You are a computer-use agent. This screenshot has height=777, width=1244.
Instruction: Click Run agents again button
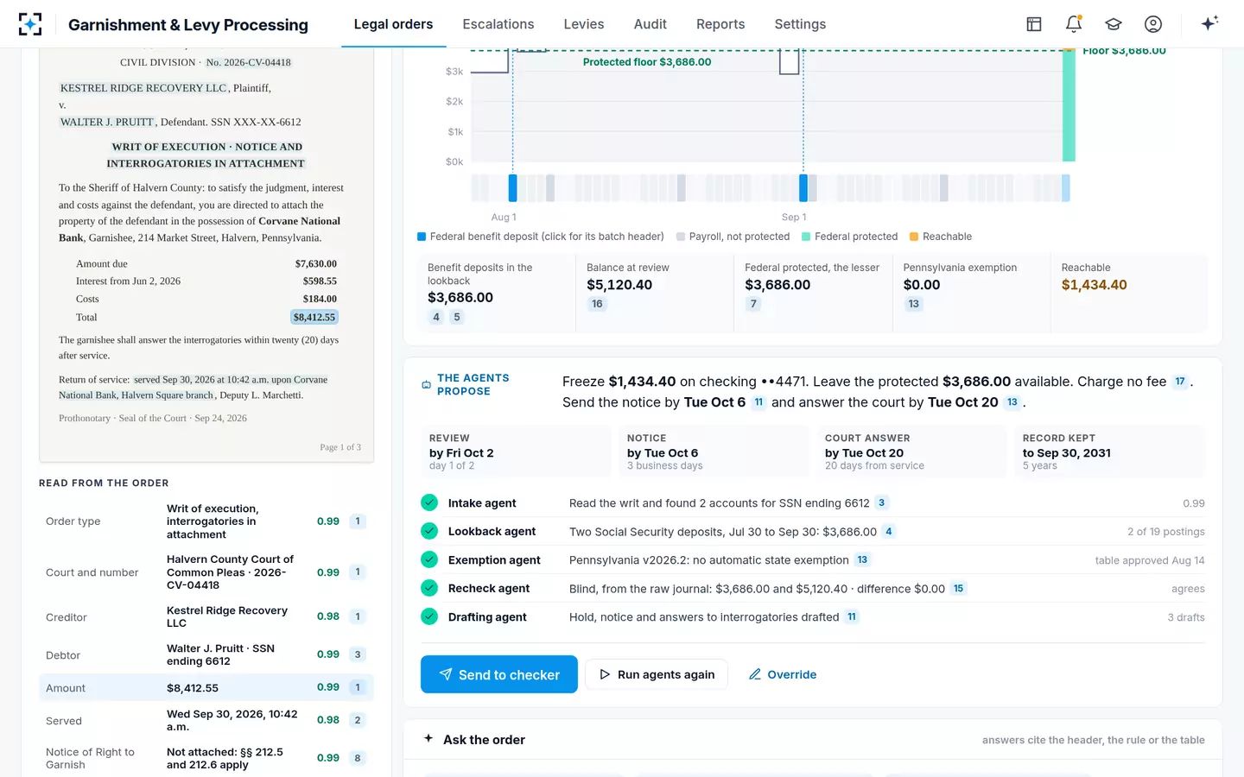657,674
